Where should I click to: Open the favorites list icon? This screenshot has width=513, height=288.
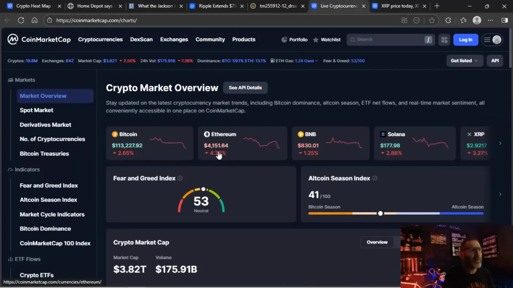(463, 20)
